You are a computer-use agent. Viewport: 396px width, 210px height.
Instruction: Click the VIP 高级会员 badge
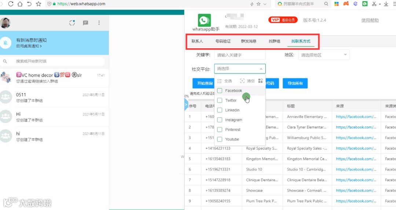tap(283, 20)
